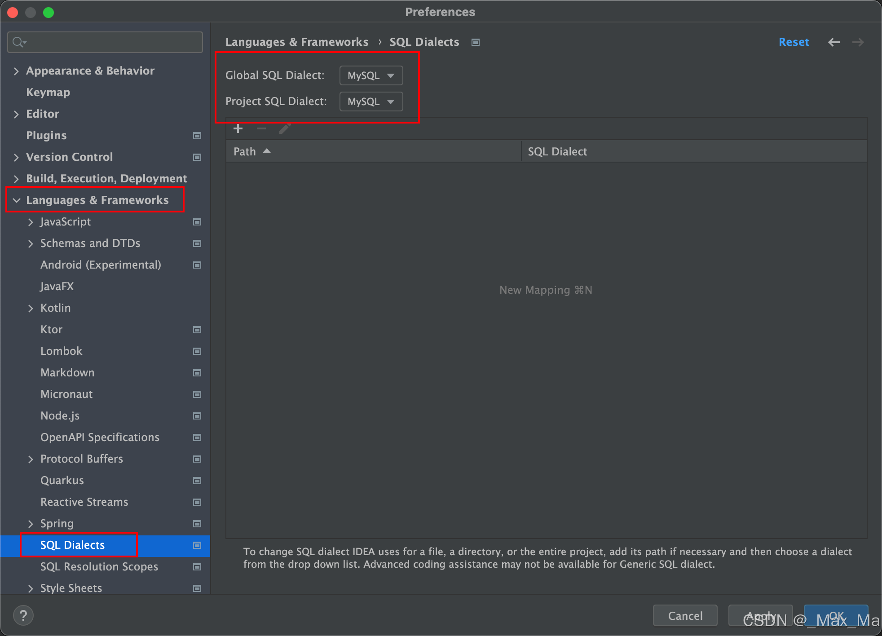
Task: Expand the Spring tree node
Action: (31, 524)
